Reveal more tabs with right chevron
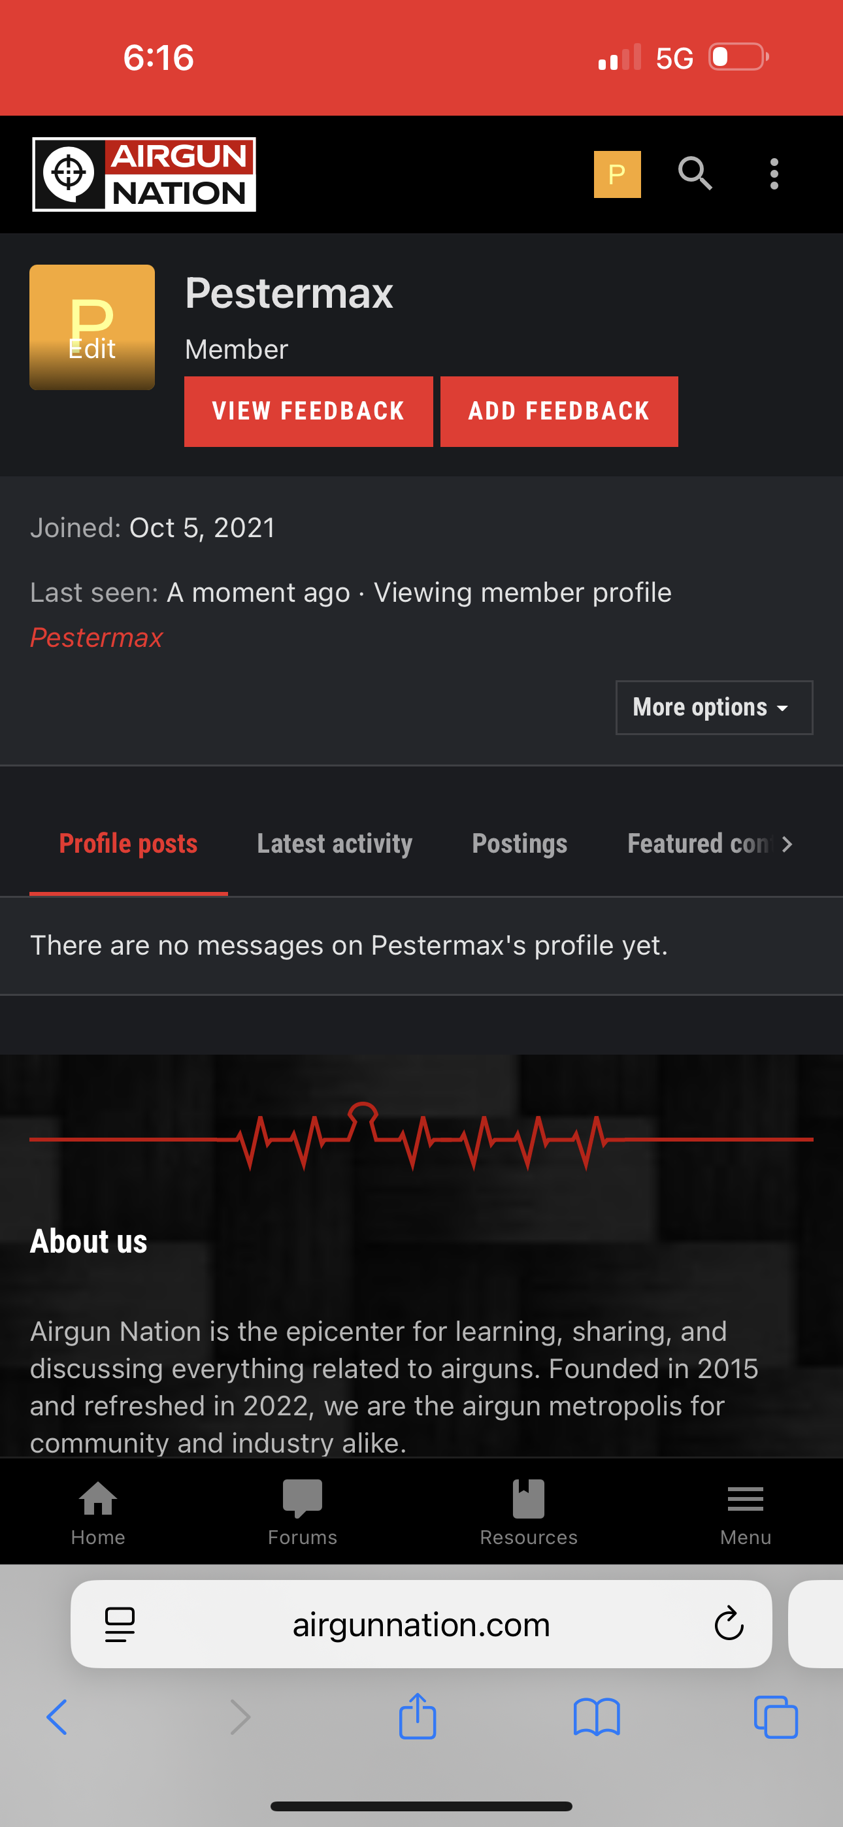The height and width of the screenshot is (1827, 843). [786, 844]
